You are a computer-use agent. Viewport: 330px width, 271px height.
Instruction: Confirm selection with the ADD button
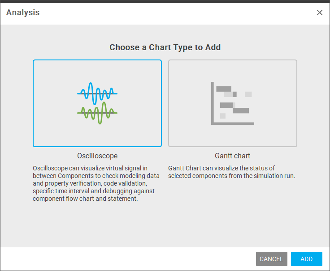[x=307, y=259]
